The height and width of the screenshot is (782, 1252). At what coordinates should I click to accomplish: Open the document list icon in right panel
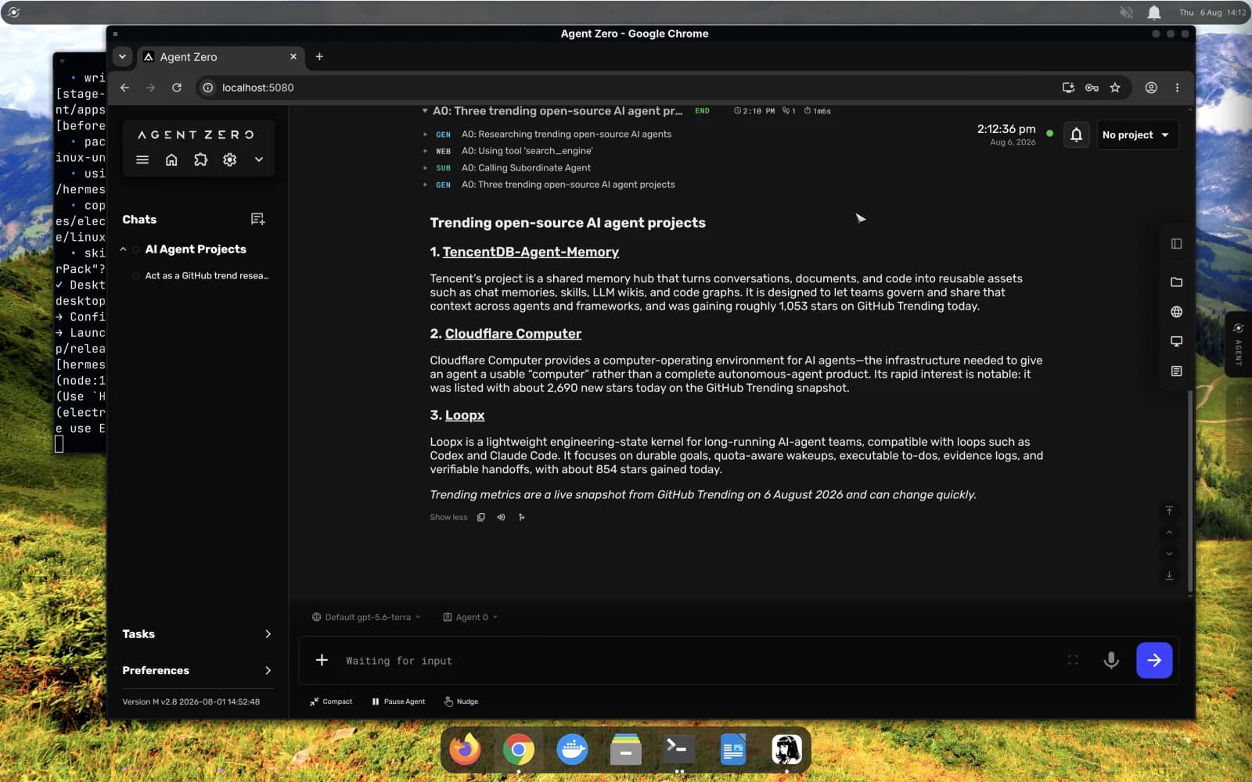(x=1176, y=371)
